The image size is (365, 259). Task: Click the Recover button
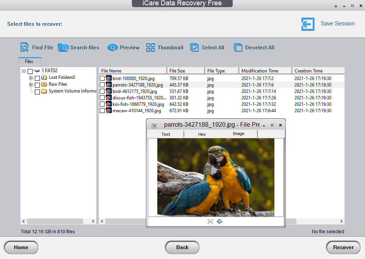(343, 247)
